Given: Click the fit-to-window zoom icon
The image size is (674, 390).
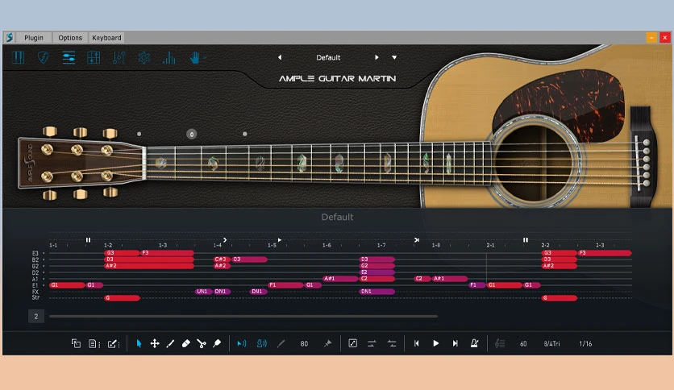Looking at the screenshot, I should click(x=352, y=343).
